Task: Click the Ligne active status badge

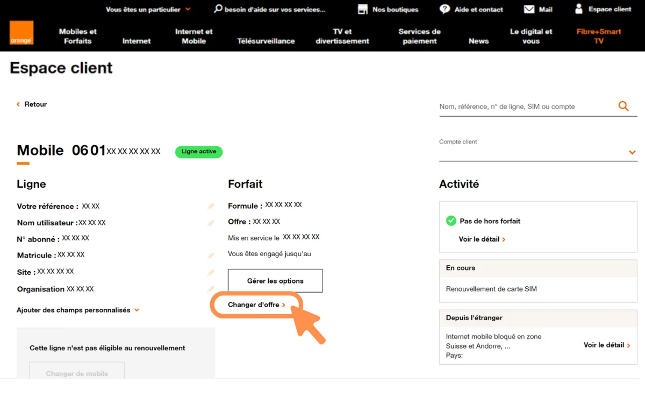Action: tap(199, 152)
